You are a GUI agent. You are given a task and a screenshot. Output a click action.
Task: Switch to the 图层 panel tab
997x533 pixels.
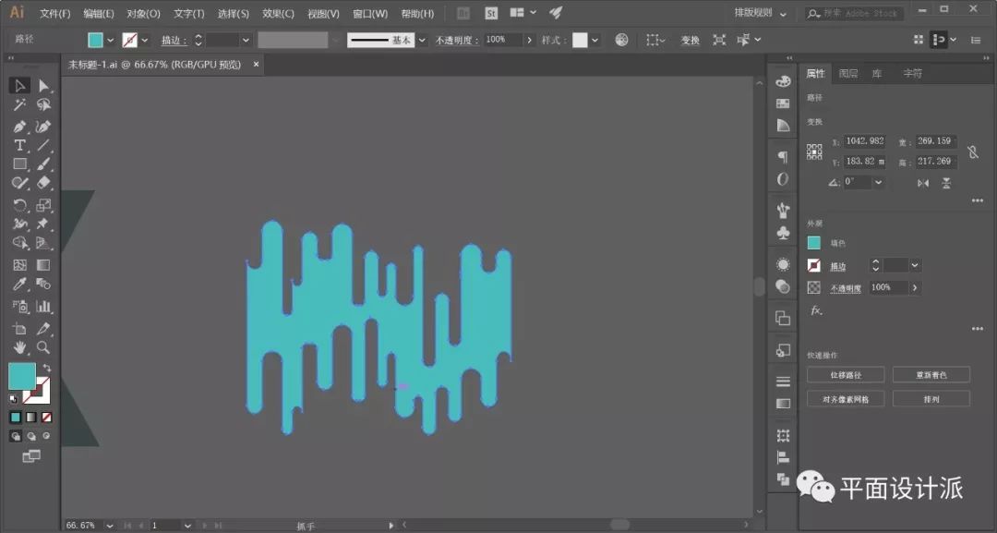pos(847,74)
